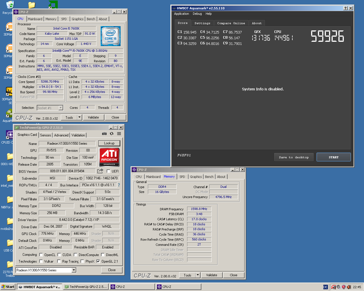Toggle Vulkan checkbox
The height and width of the screenshot is (291, 364).
(x=41, y=261)
